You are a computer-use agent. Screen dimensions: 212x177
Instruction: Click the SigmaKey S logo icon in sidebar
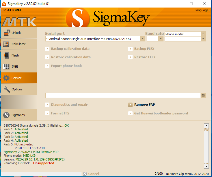(x=6, y=115)
